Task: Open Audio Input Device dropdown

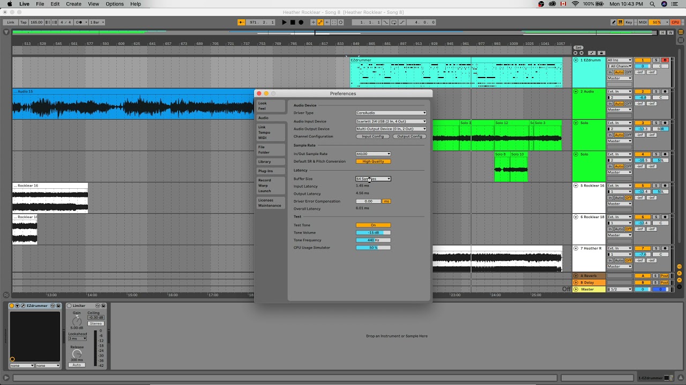Action: pyautogui.click(x=391, y=121)
